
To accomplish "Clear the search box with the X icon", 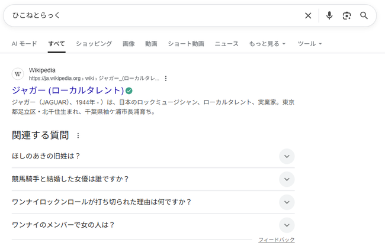I will pyautogui.click(x=308, y=16).
